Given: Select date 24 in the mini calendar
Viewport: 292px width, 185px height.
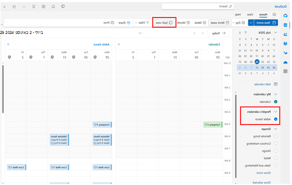Looking at the screenshot, I should coord(257,62).
